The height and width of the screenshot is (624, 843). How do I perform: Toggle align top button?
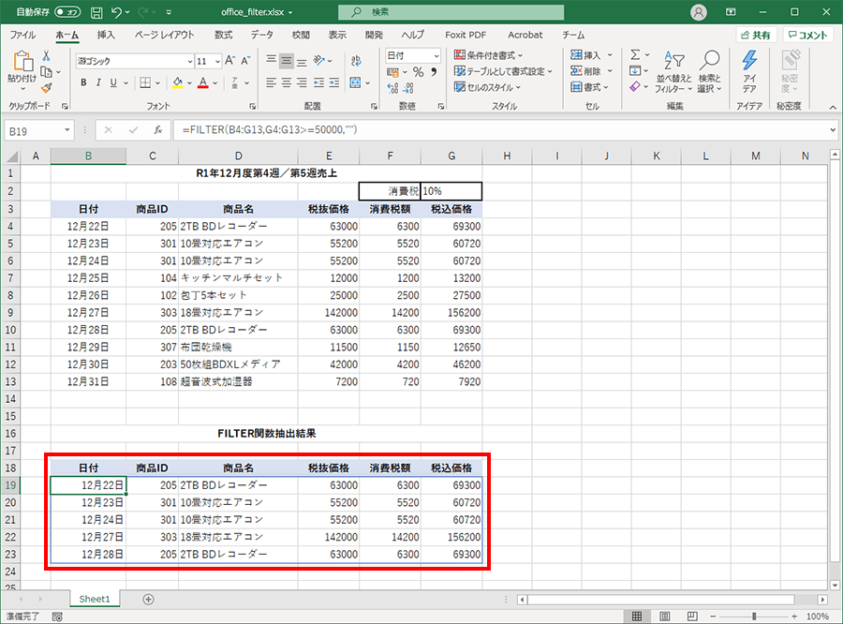tap(271, 61)
